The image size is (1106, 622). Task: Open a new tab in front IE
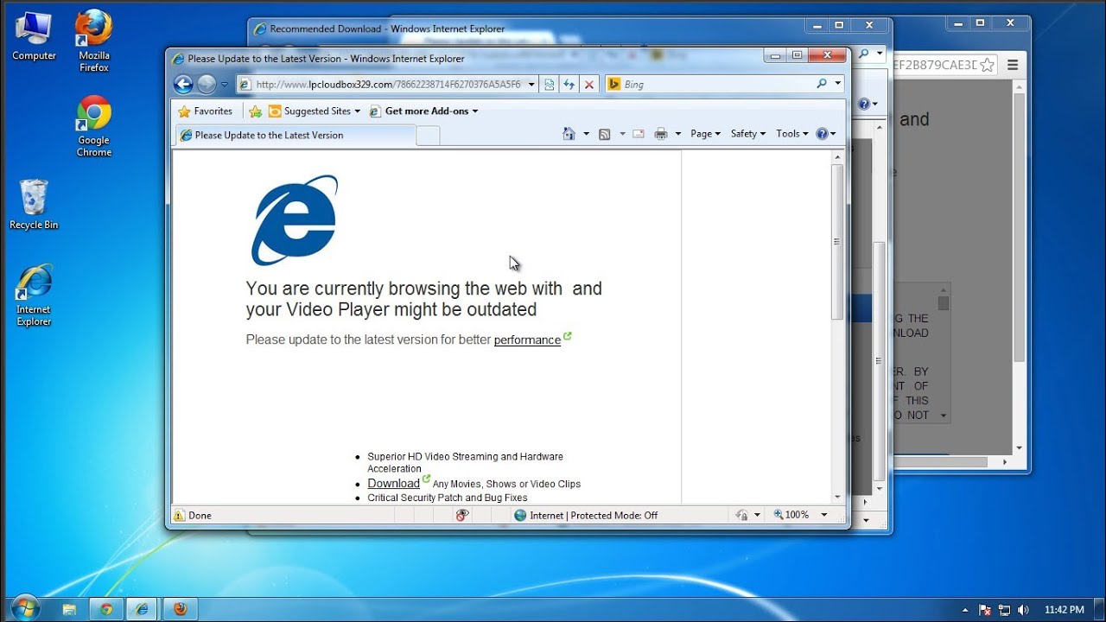coord(428,135)
